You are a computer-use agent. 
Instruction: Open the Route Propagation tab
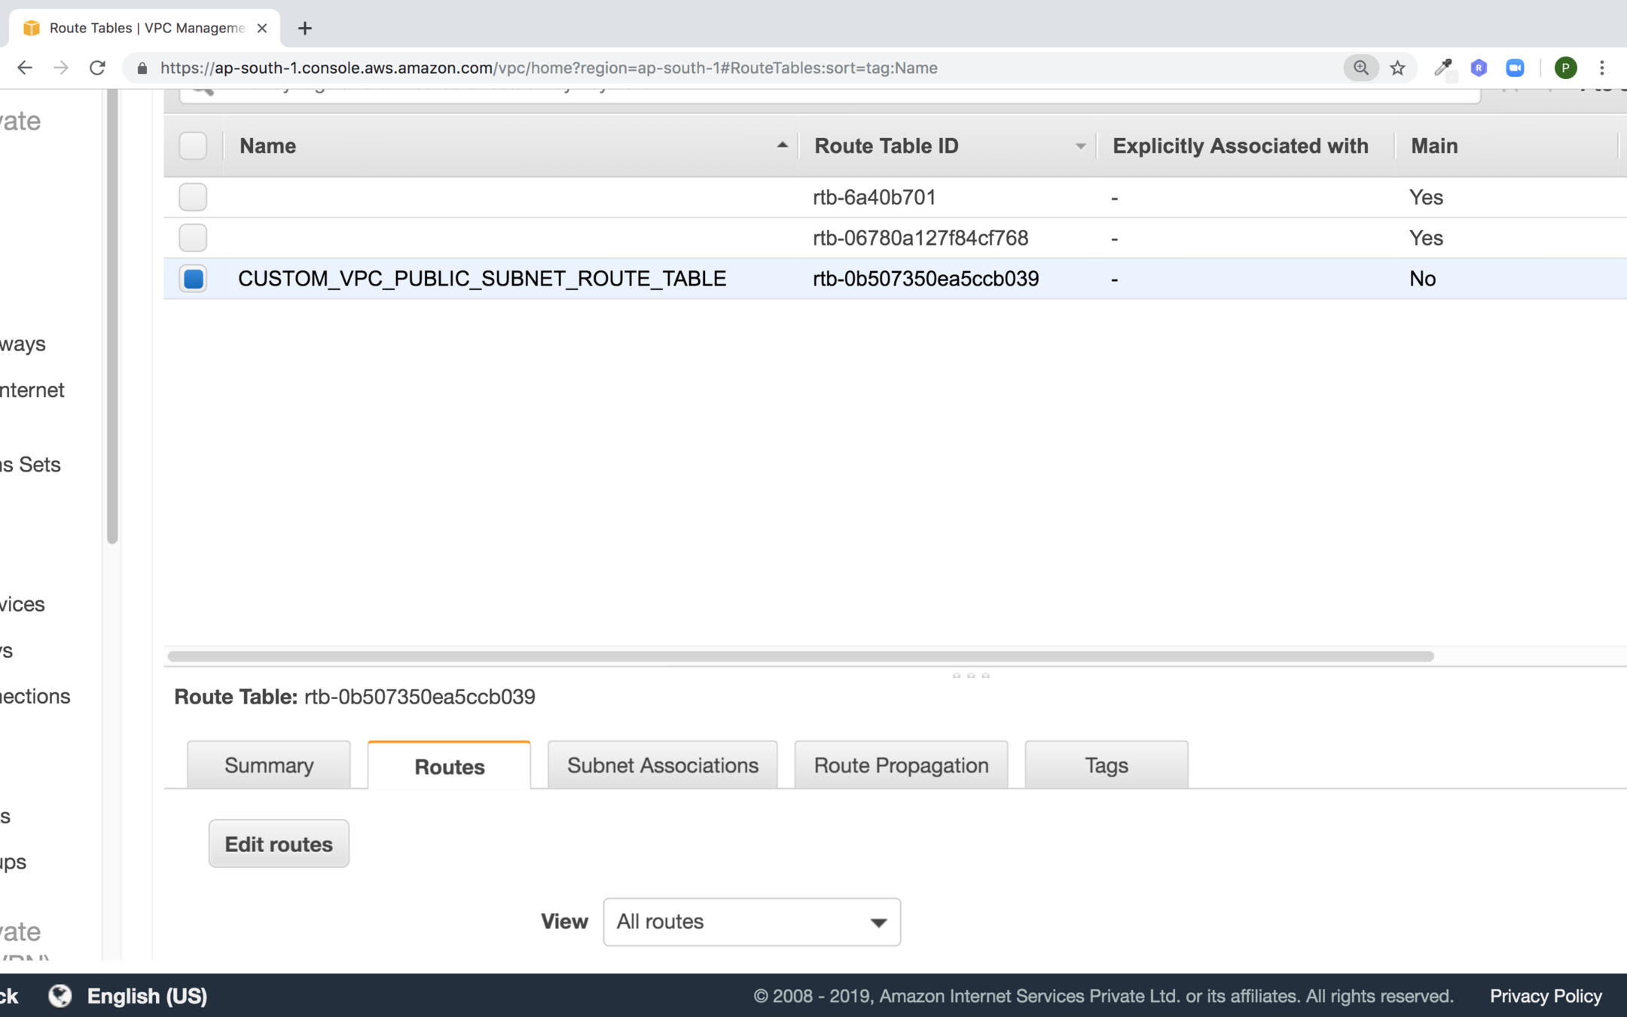coord(901,765)
